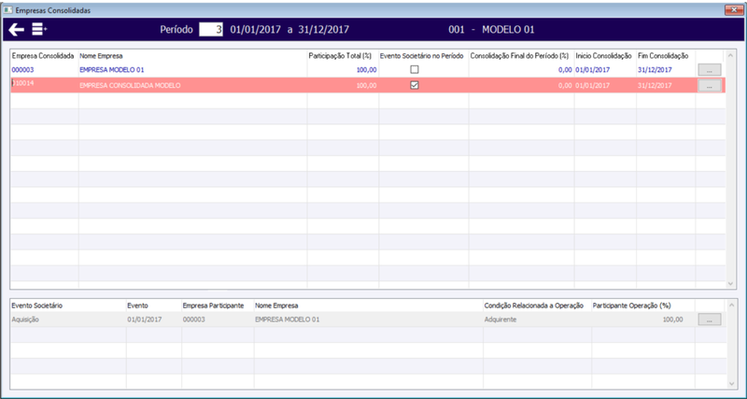Click Nome Empresa header in top grid
This screenshot has height=399, width=747.
101,56
